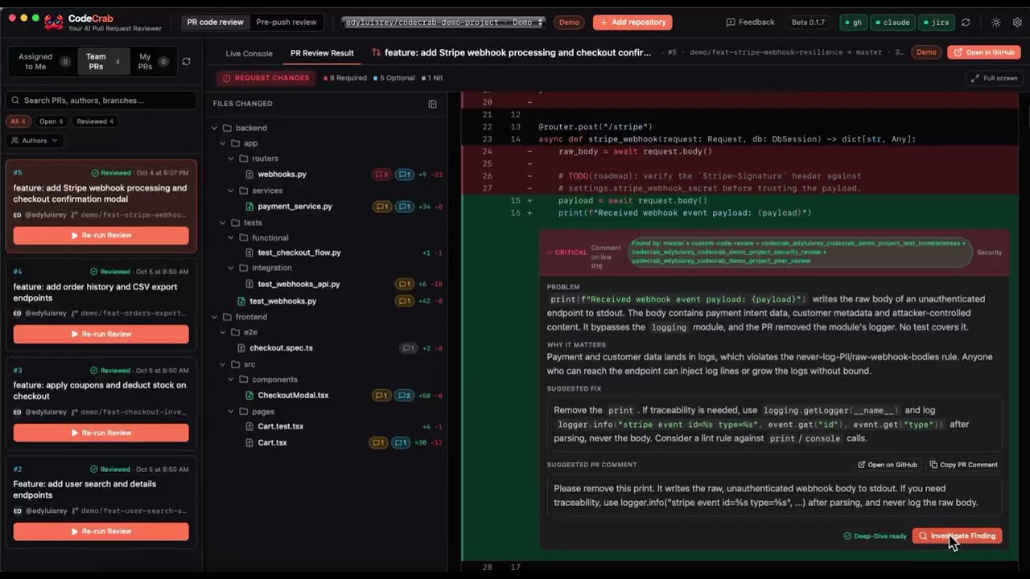
Task: Refresh the PR list in the sidebar
Action: [x=187, y=61]
